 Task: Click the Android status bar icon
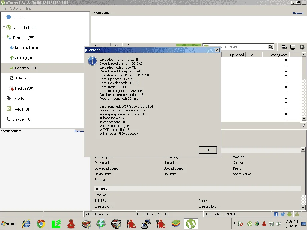pos(289,214)
